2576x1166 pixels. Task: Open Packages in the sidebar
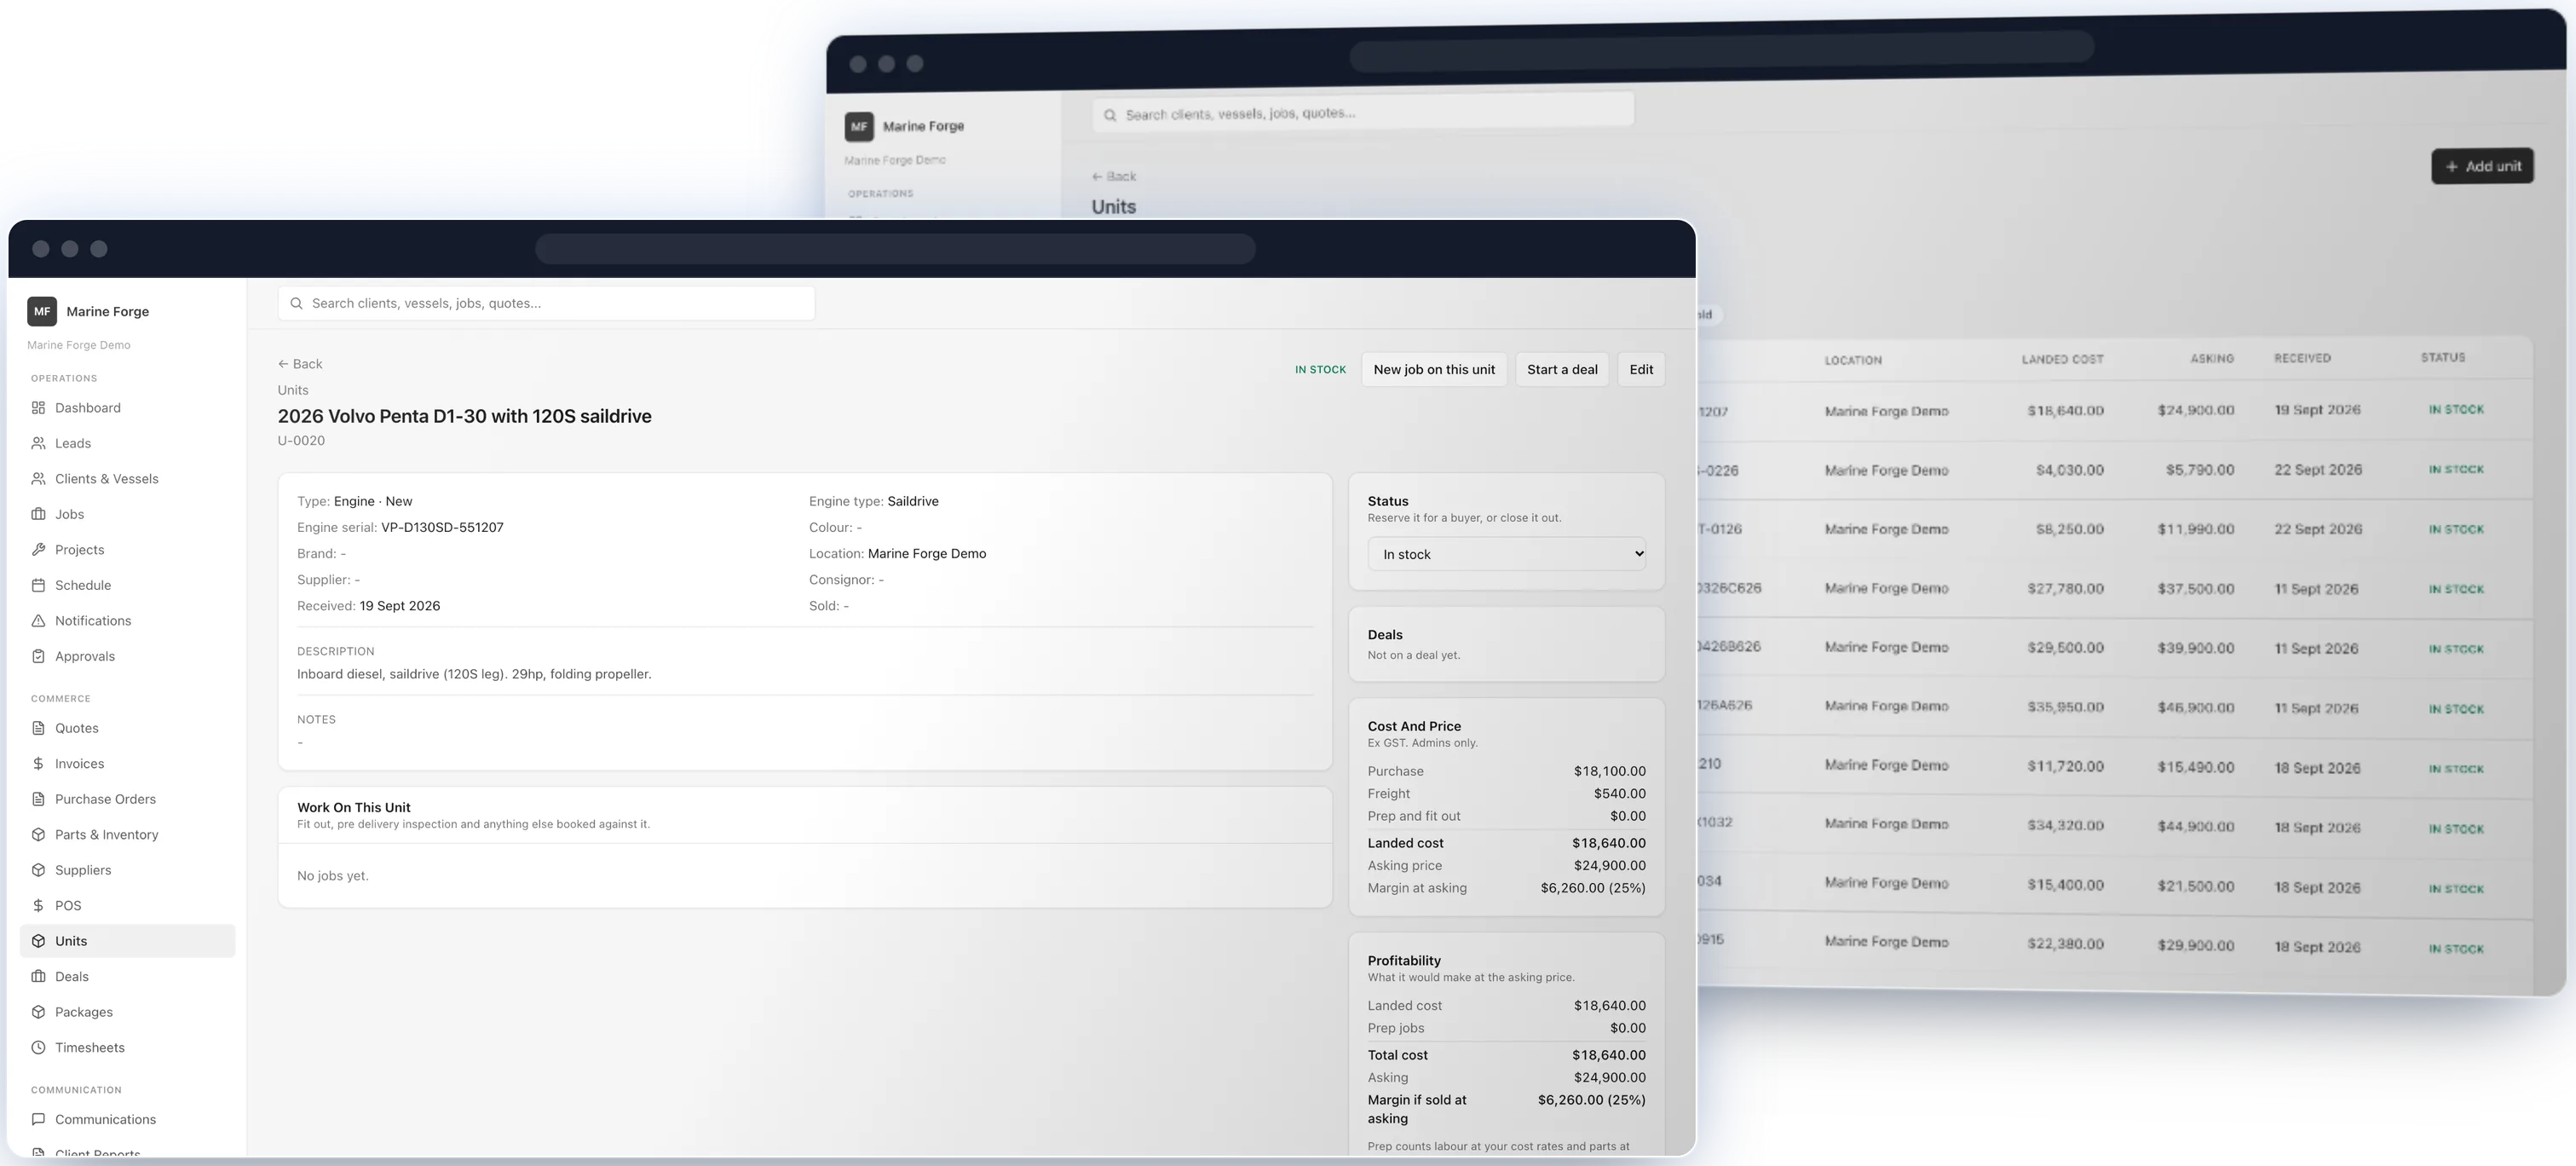click(127, 1012)
